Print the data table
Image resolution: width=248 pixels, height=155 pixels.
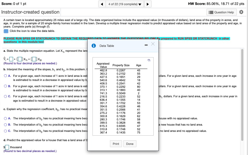tap(116, 144)
